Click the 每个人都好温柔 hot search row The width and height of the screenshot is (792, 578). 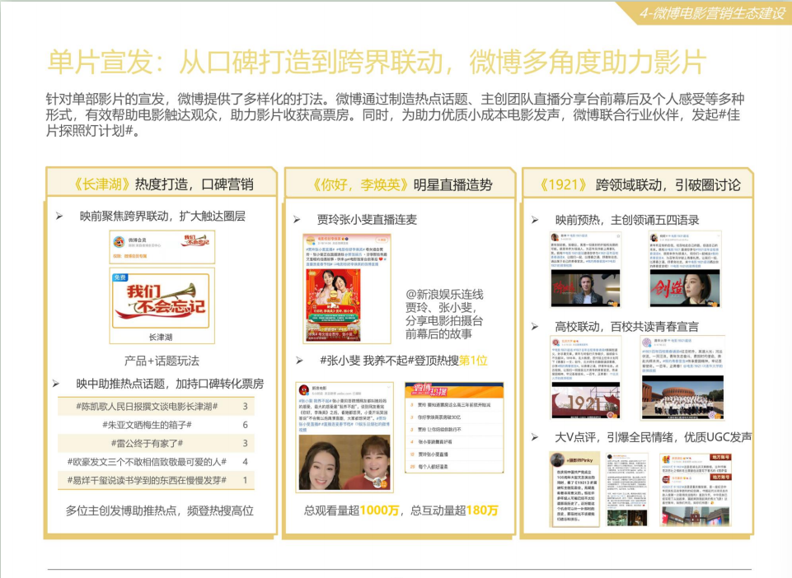tap(455, 467)
